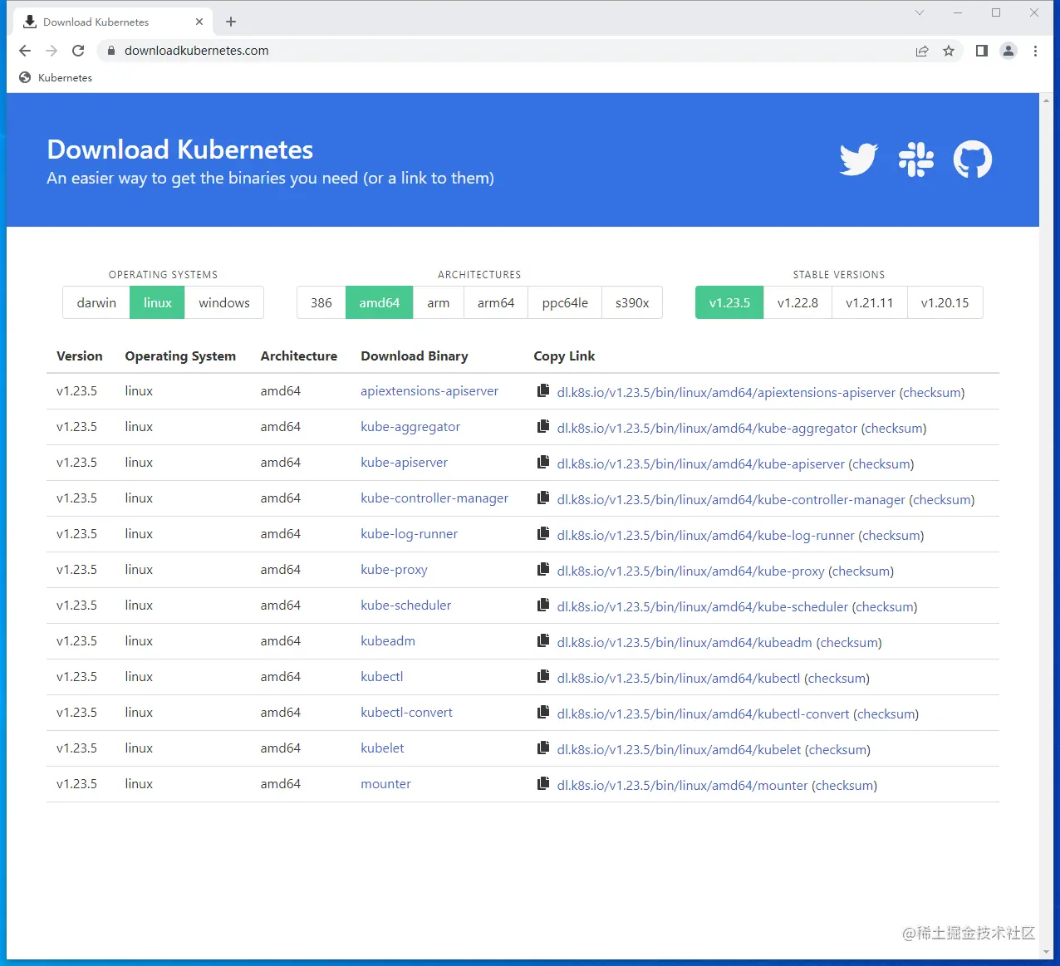1060x966 pixels.
Task: View site security lock info
Action: [x=110, y=51]
